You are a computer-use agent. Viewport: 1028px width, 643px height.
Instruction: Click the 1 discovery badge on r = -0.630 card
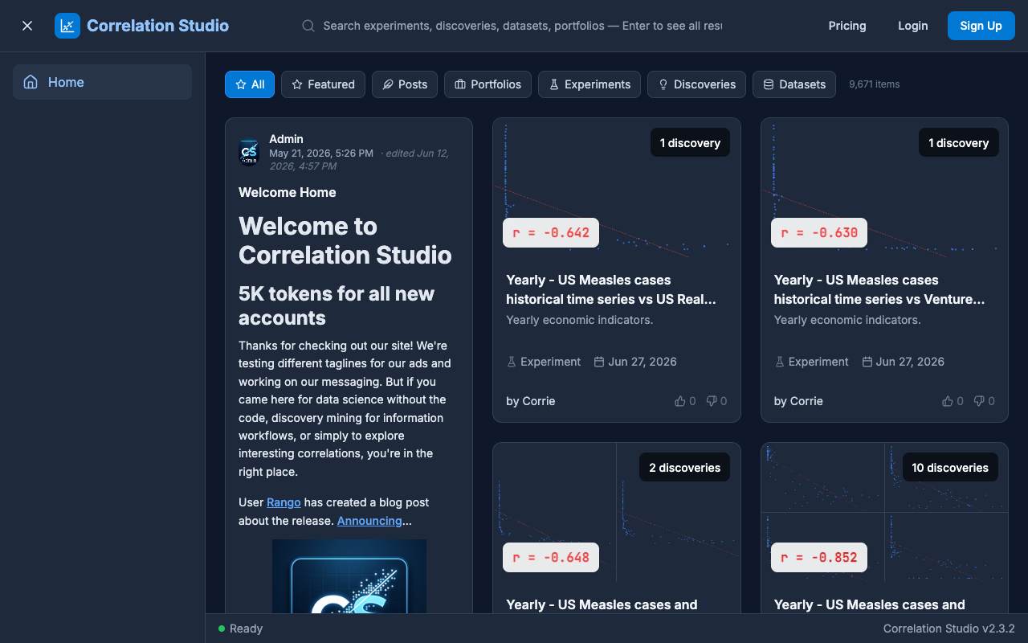tap(958, 143)
